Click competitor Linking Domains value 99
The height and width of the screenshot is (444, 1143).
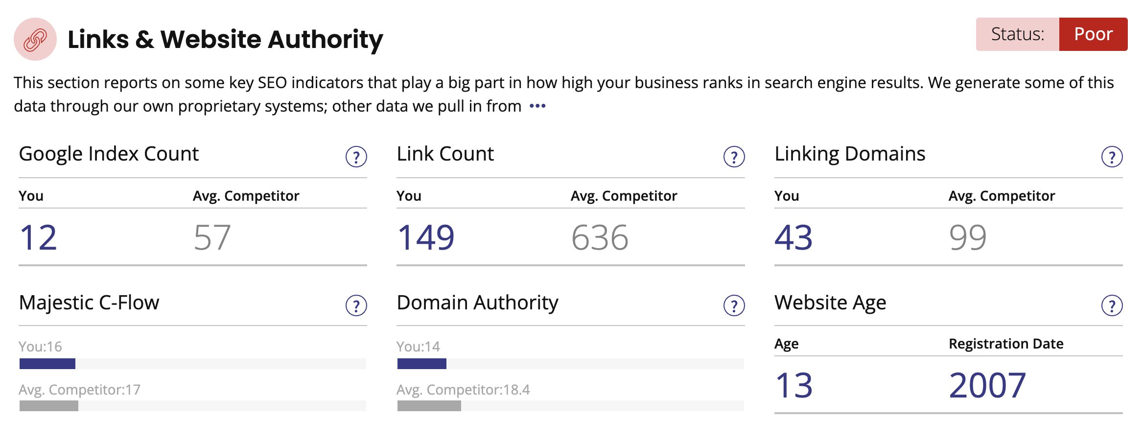pyautogui.click(x=968, y=237)
